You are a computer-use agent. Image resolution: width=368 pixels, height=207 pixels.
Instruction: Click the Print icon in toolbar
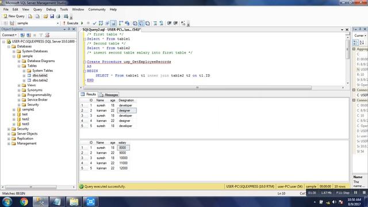58,16
